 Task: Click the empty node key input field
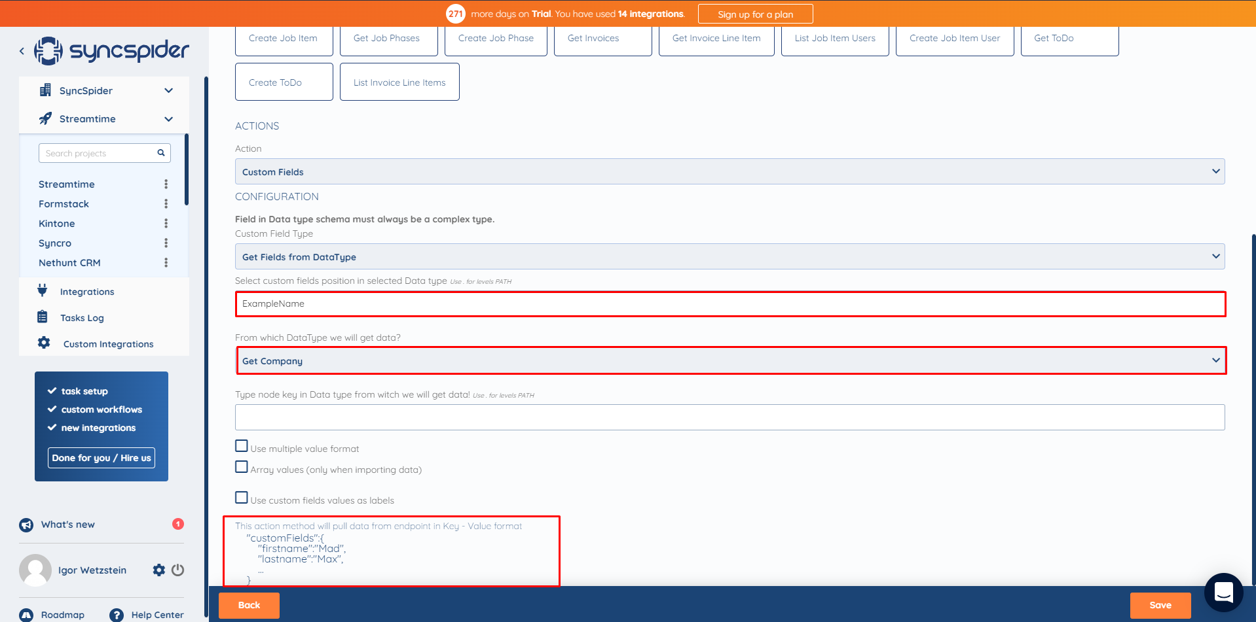point(730,417)
